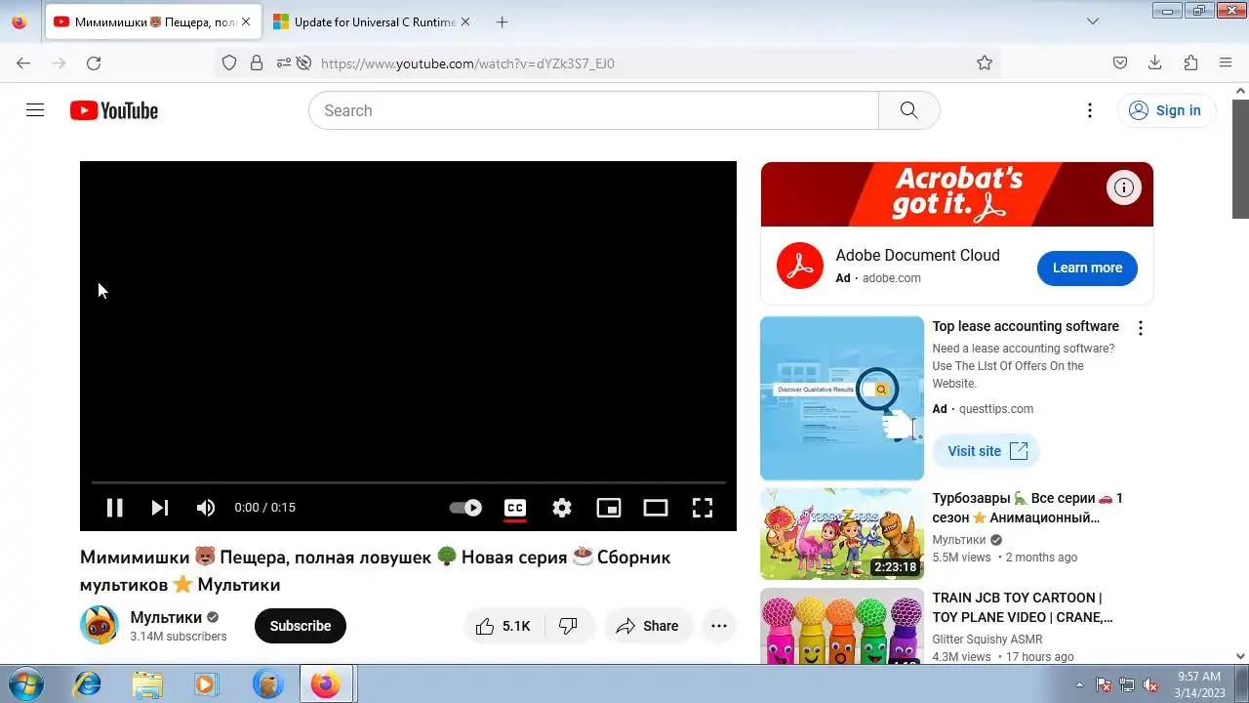Viewport: 1249px width, 703px height.
Task: Open the Glitter Squishy ASMR video thumbnail
Action: (x=842, y=627)
